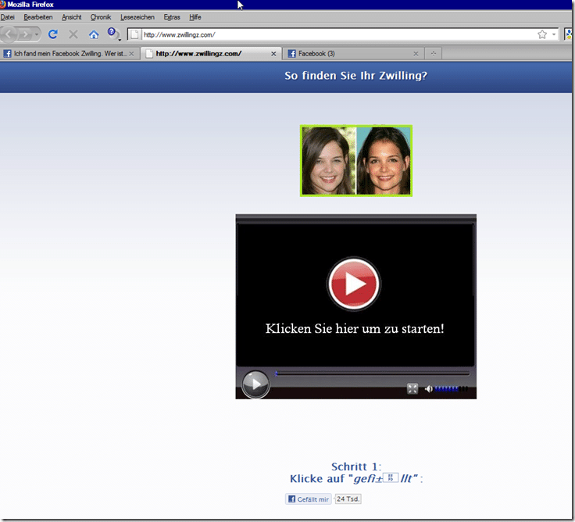Screen dimensions: 575x522
Task: Open a new tab with plus button
Action: (434, 54)
